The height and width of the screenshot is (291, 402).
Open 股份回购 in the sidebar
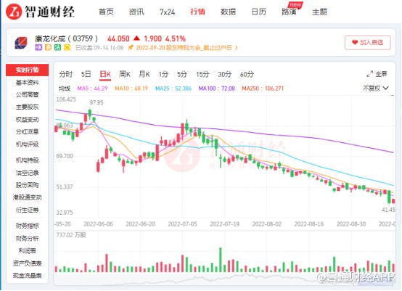(x=27, y=185)
